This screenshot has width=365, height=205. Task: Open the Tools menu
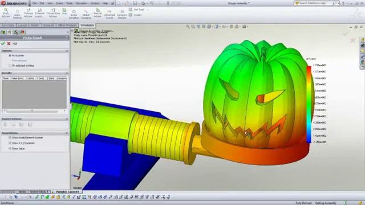pos(70,3)
